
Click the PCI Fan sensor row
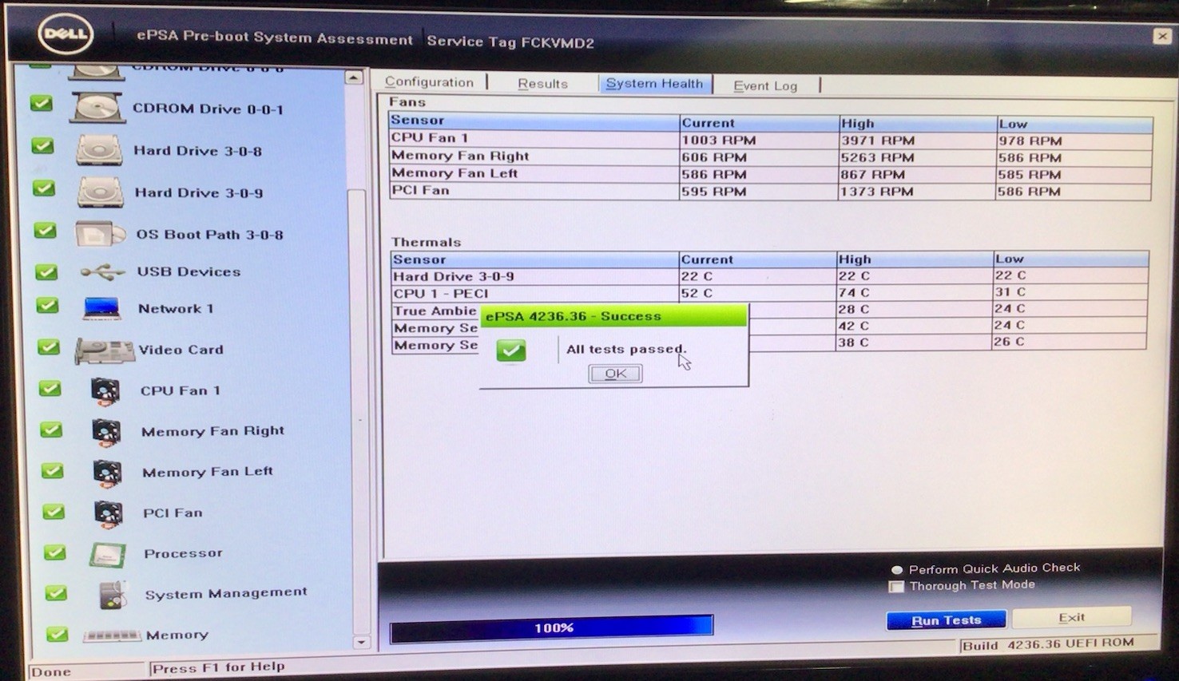771,191
